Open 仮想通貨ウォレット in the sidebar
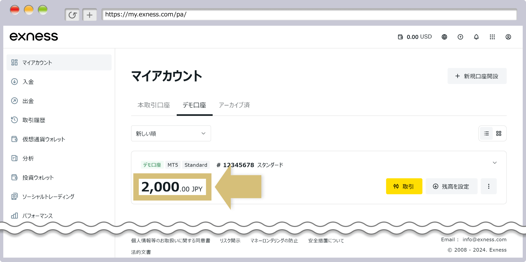Screen dimensions: 526x262 59,139
